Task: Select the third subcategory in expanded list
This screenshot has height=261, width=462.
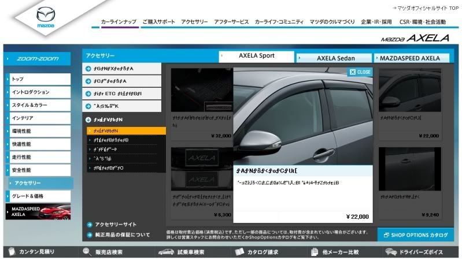Action: pyautogui.click(x=126, y=150)
